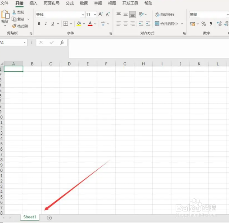Screen dimensions: 229x223
Task: Switch to the 数据 Data tab
Action: (x=84, y=3)
